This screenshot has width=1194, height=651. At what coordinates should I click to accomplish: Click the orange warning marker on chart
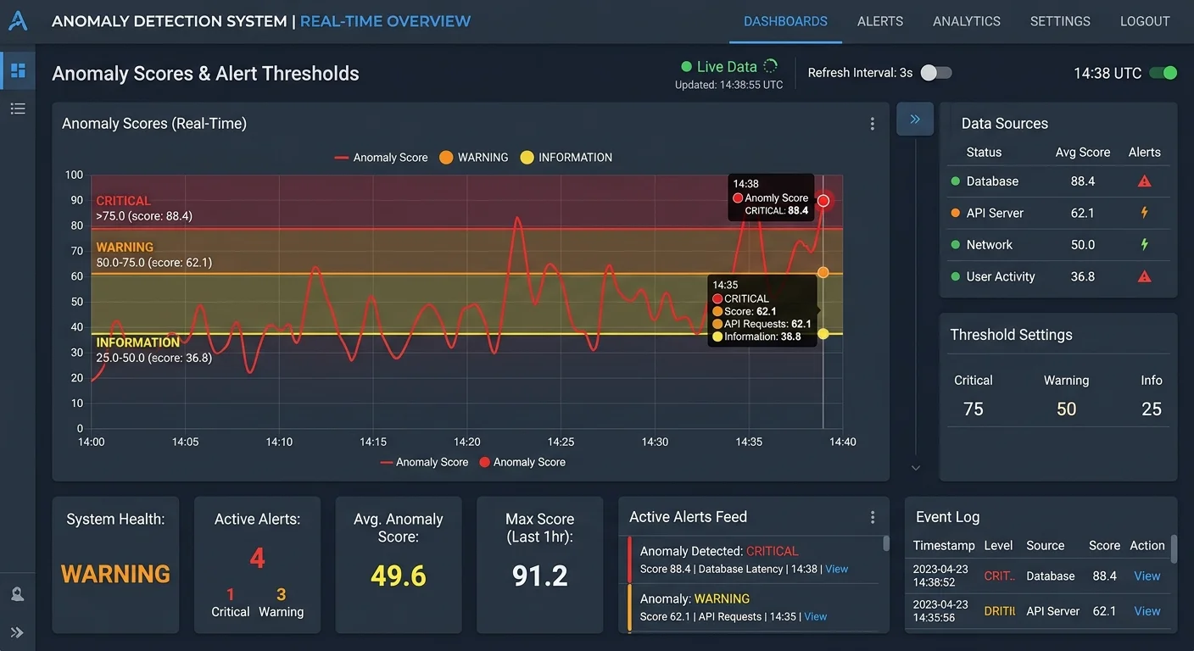[x=823, y=272]
